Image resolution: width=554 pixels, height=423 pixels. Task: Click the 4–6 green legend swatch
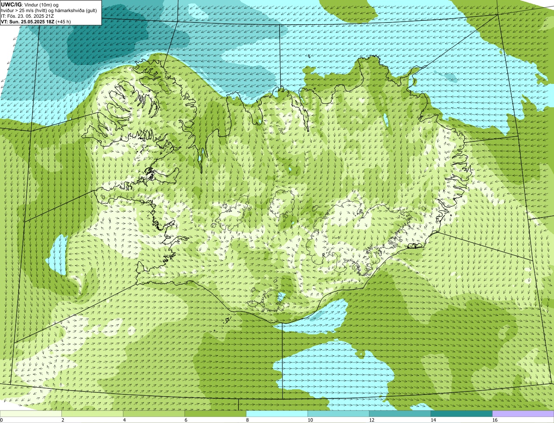(x=154, y=413)
